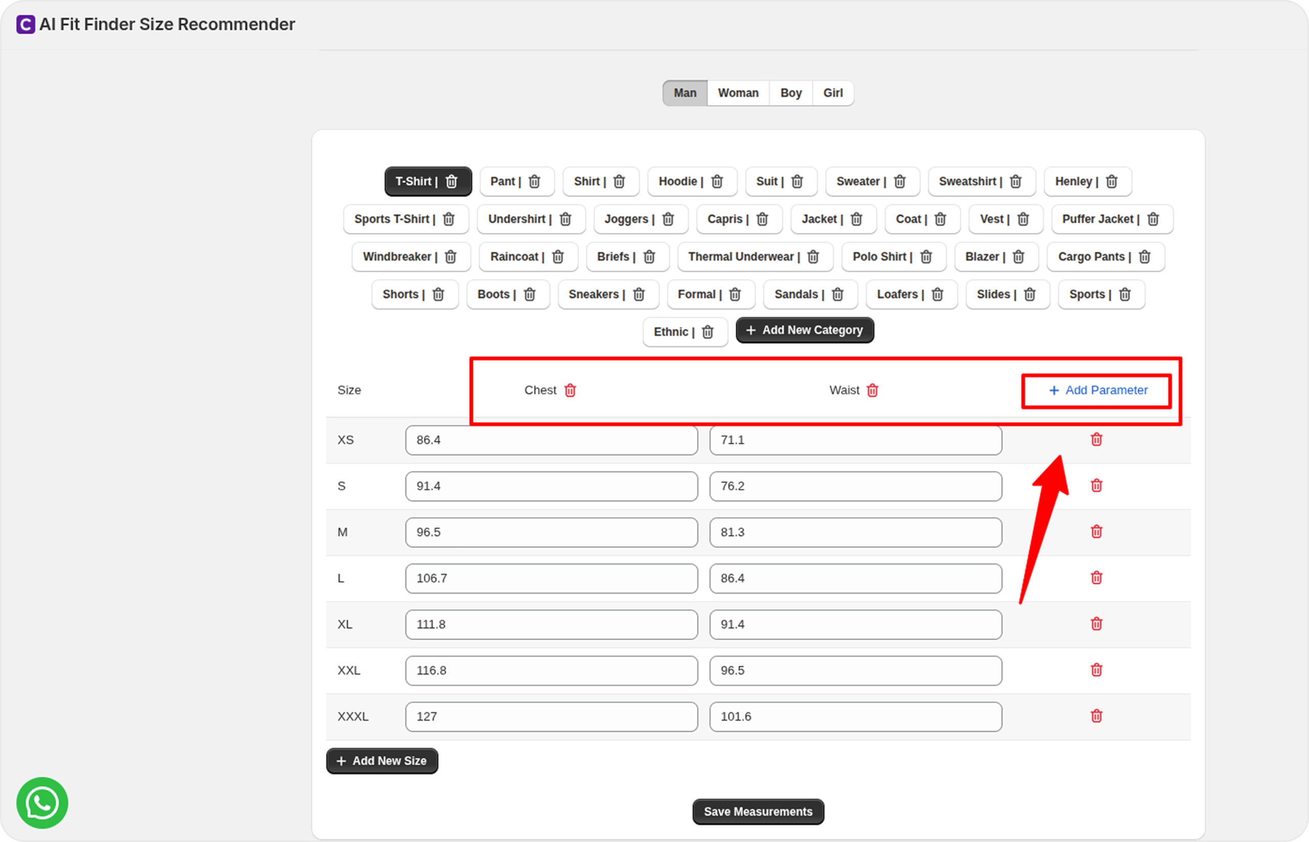This screenshot has height=842, width=1309.
Task: Open WhatsApp chat support icon
Action: 42,803
